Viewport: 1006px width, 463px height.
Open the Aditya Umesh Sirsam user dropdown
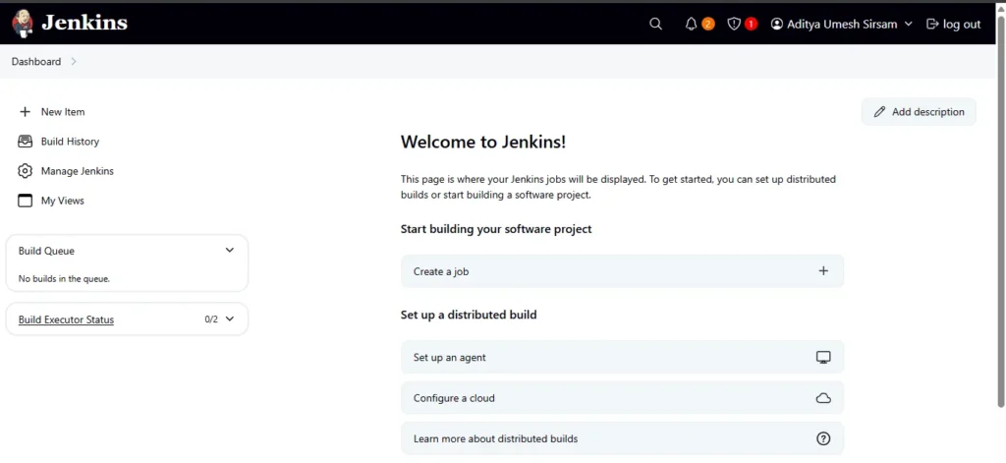click(x=842, y=24)
